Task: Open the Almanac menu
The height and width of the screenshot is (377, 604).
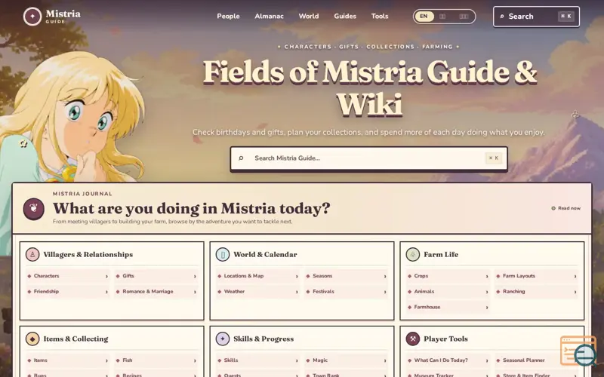Action: coord(269,16)
